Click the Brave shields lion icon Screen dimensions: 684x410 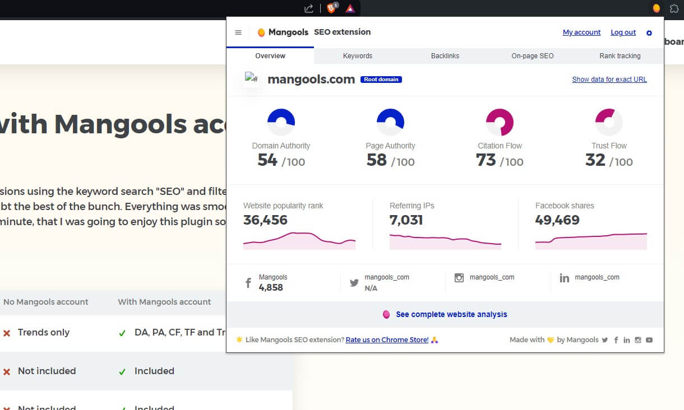pyautogui.click(x=332, y=8)
